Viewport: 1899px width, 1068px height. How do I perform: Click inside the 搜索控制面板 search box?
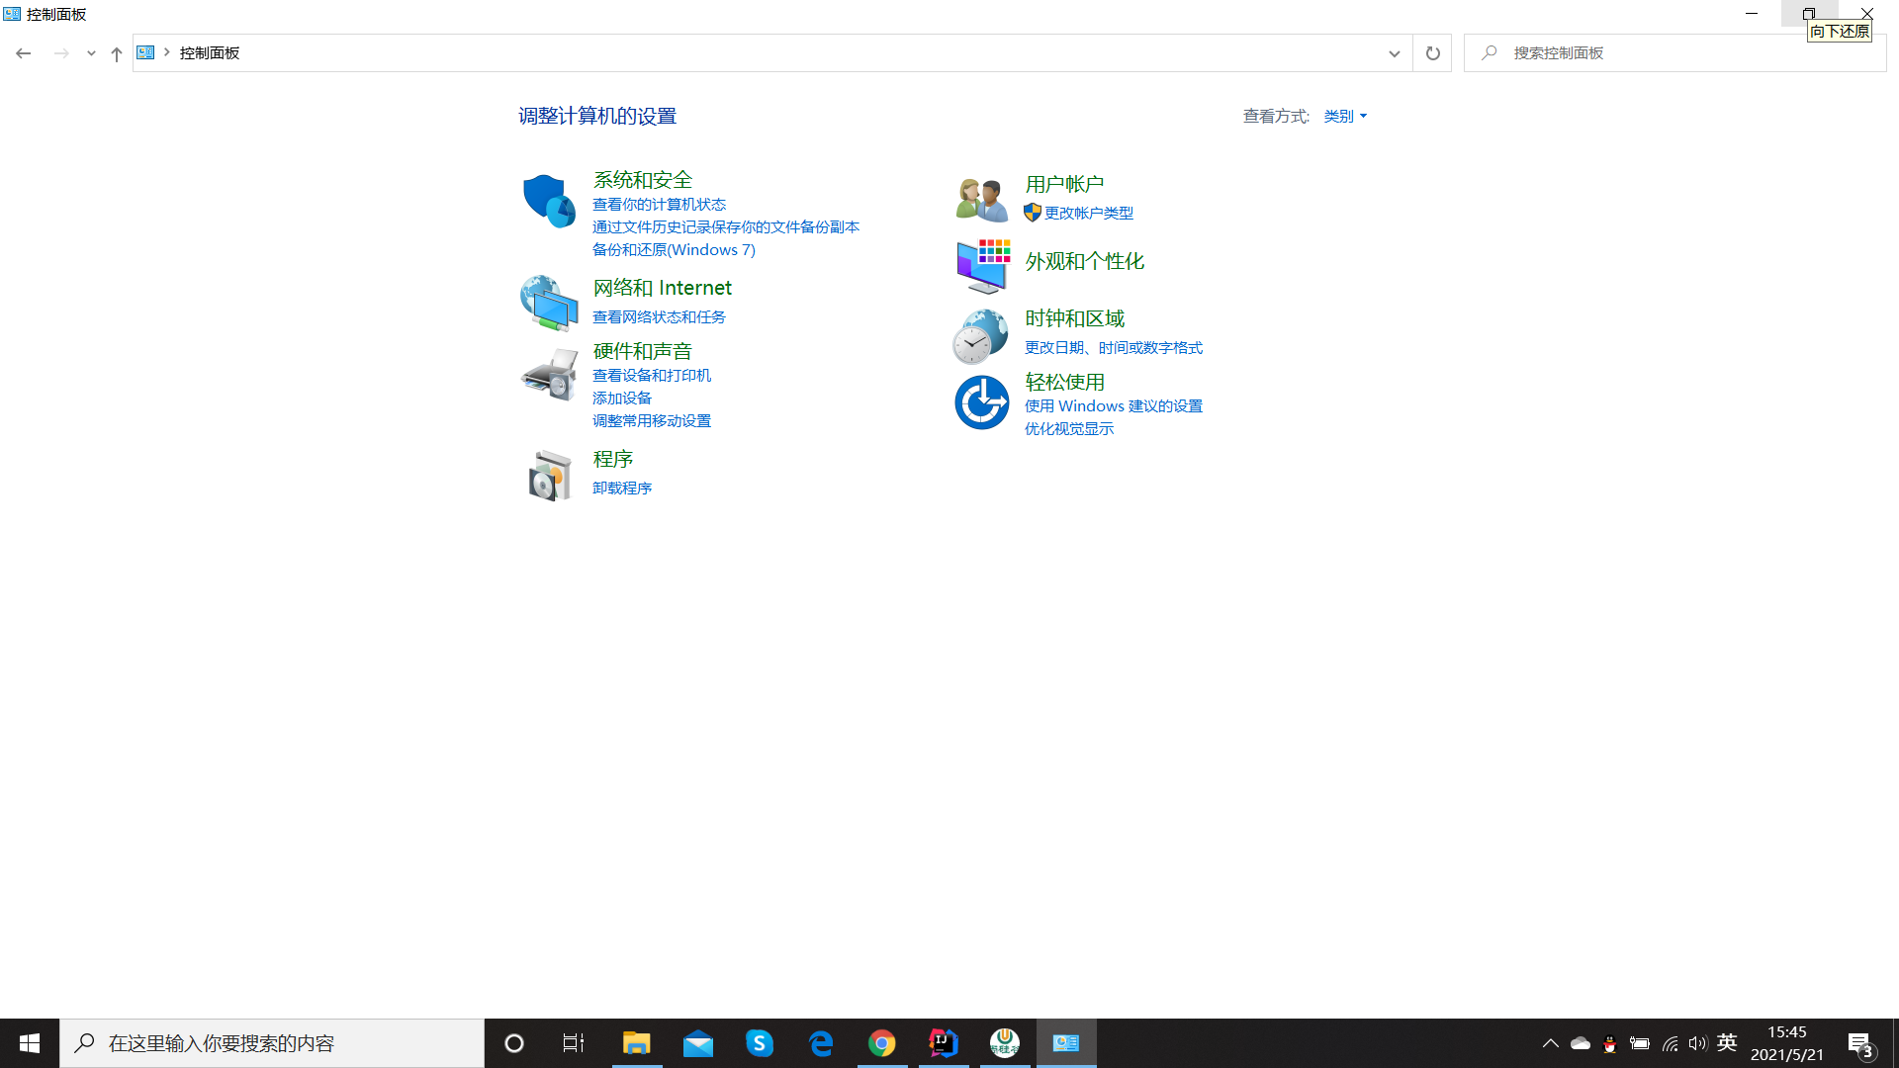coord(1632,52)
